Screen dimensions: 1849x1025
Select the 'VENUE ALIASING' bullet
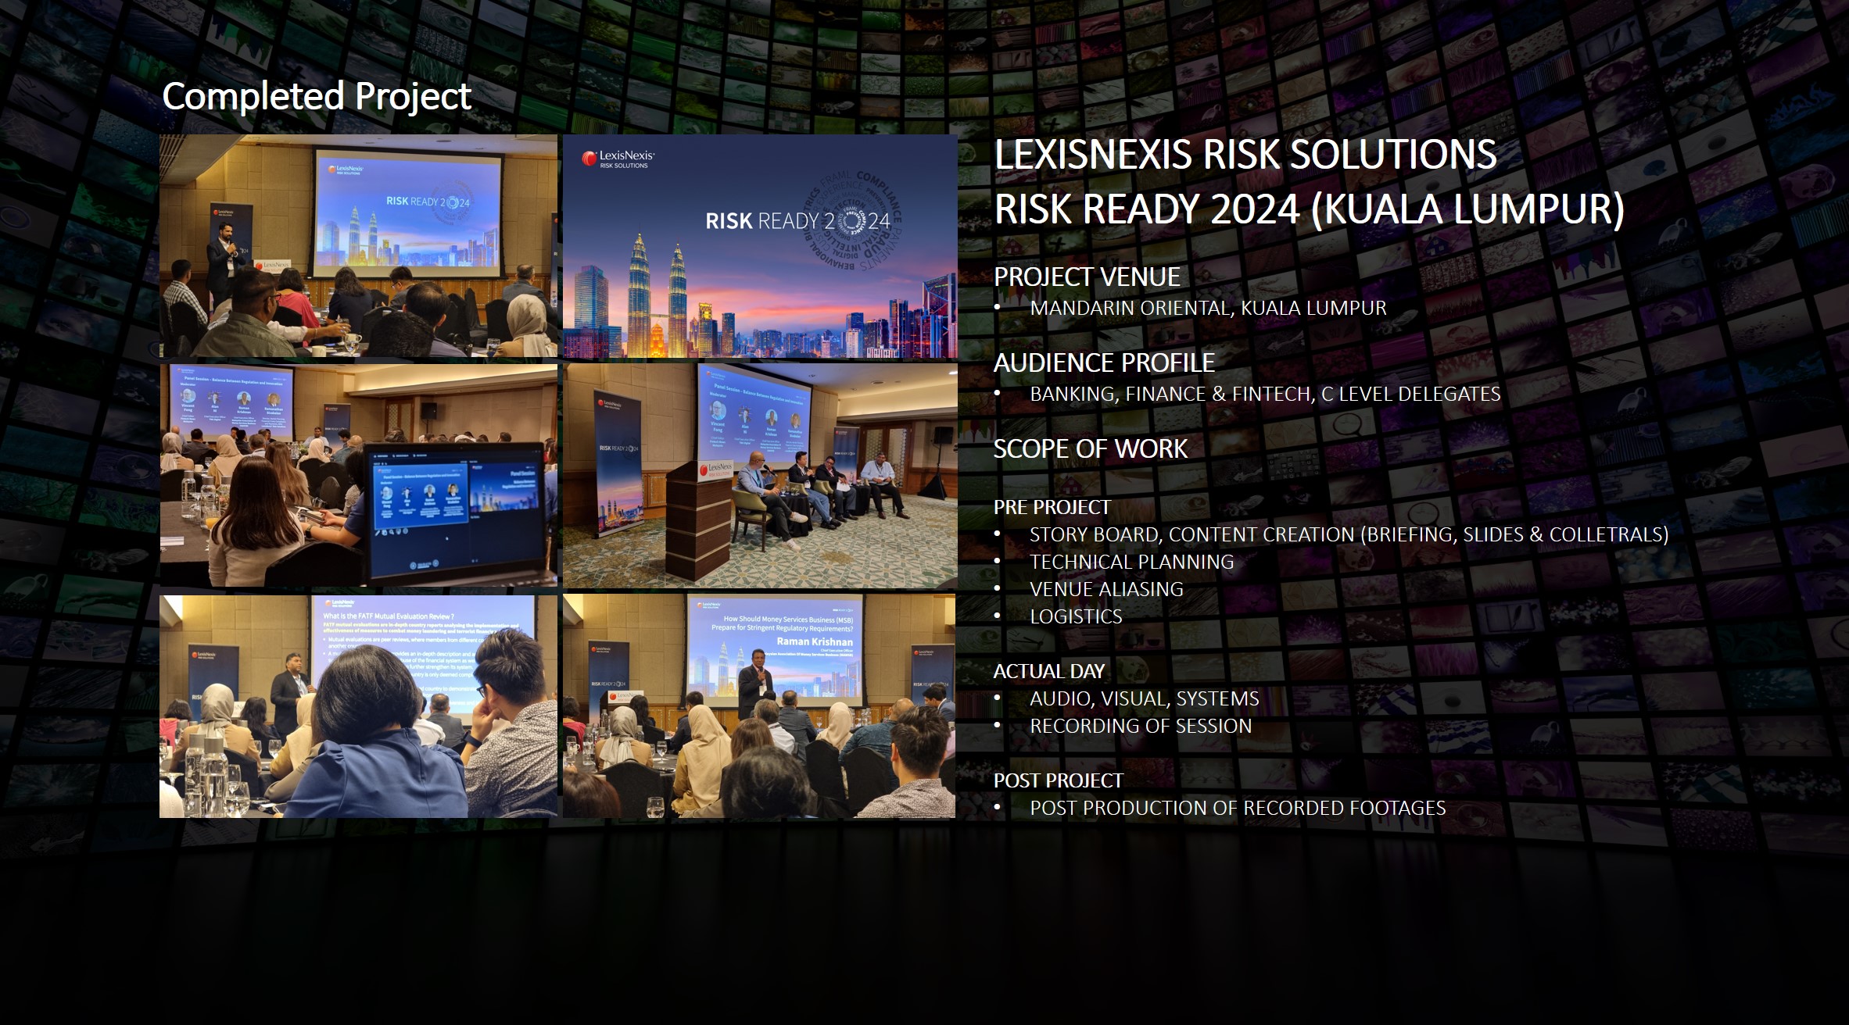[1106, 589]
